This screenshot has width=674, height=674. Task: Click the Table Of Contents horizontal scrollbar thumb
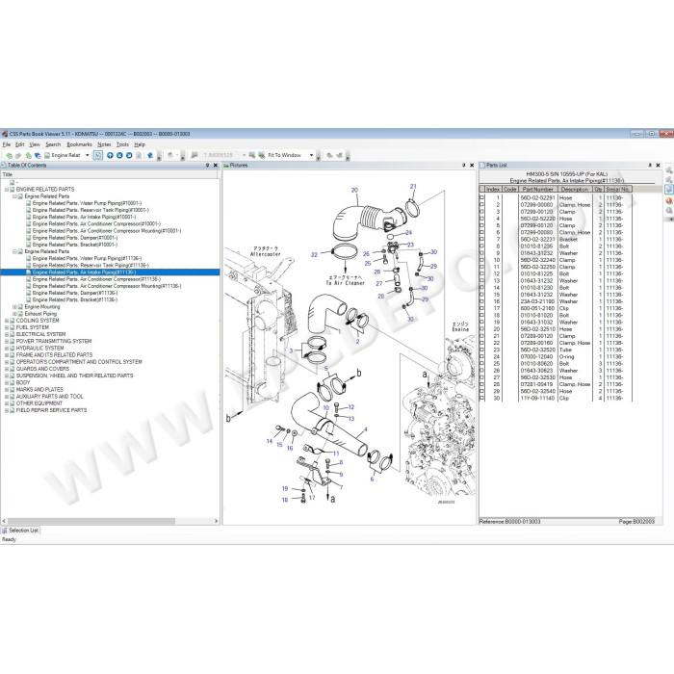[91, 521]
